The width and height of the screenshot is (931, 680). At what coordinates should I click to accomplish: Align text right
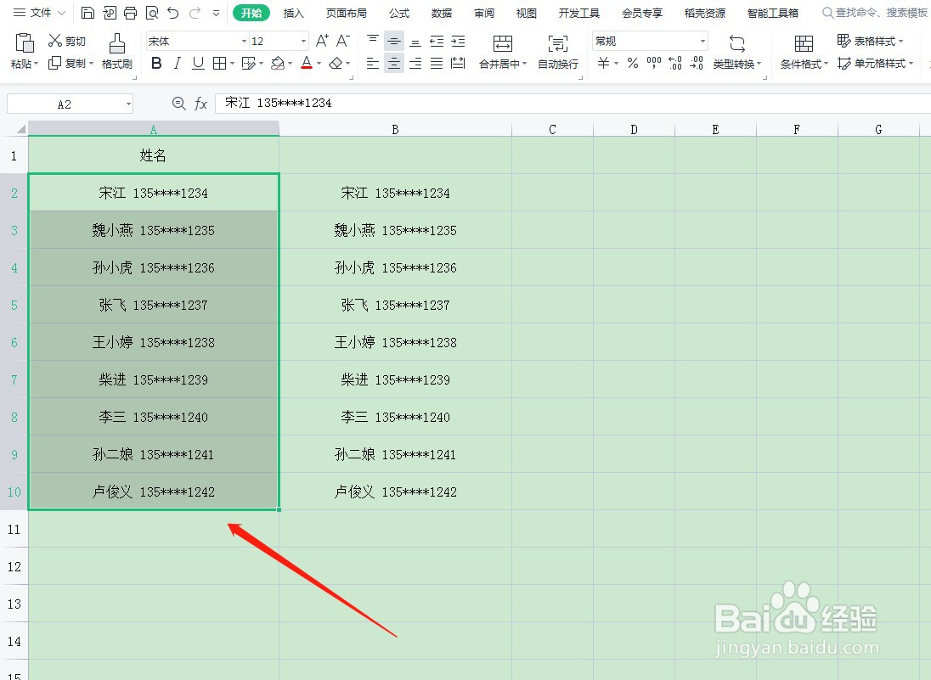point(415,63)
